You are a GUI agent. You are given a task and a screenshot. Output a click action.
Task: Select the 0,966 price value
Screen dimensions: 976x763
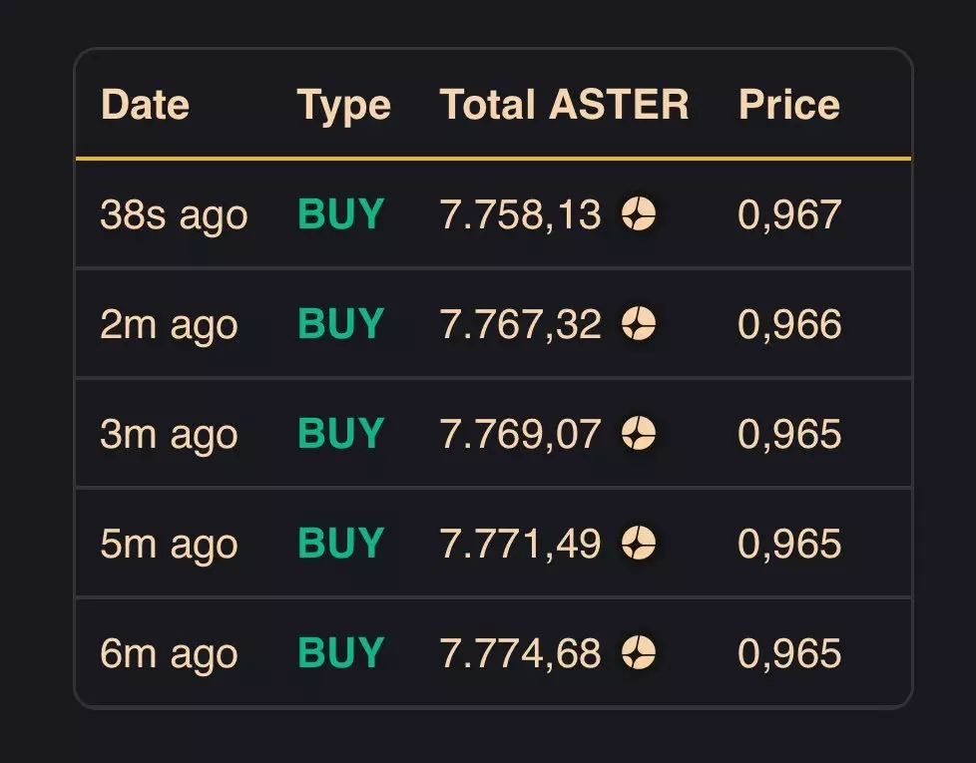(x=789, y=324)
